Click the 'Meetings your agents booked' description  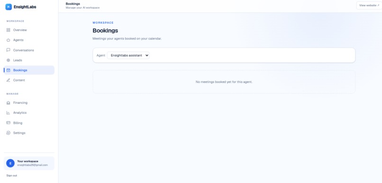pyautogui.click(x=127, y=38)
